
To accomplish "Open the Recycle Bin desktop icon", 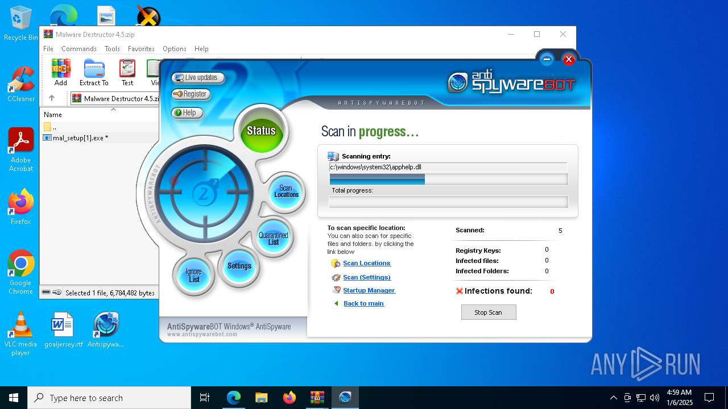I will coord(20,24).
